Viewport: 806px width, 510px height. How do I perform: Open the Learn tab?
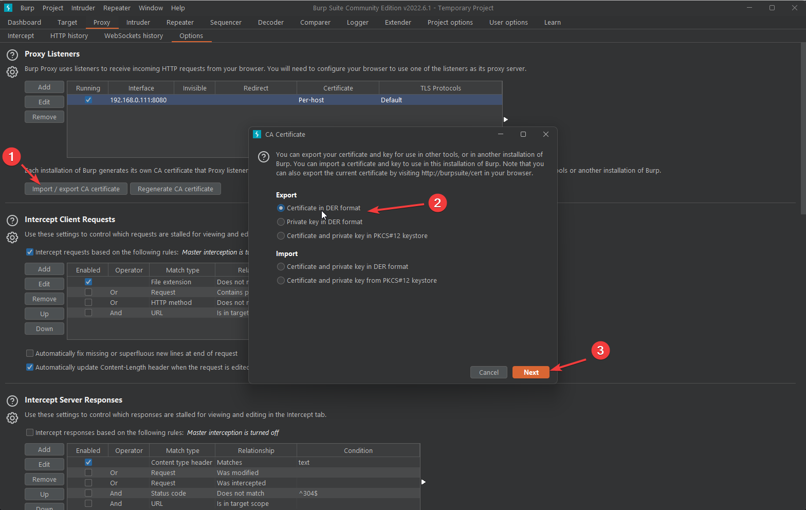(553, 22)
